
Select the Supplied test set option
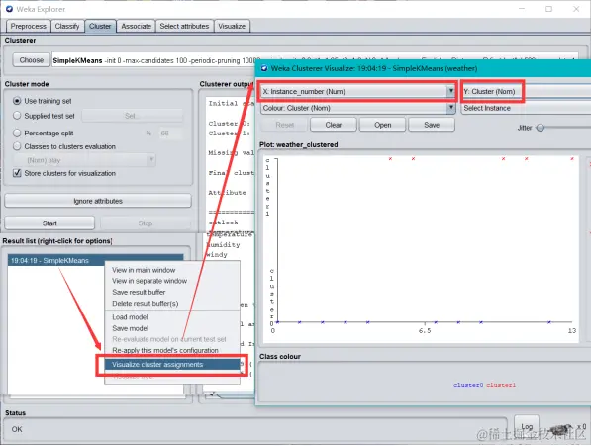(x=17, y=116)
